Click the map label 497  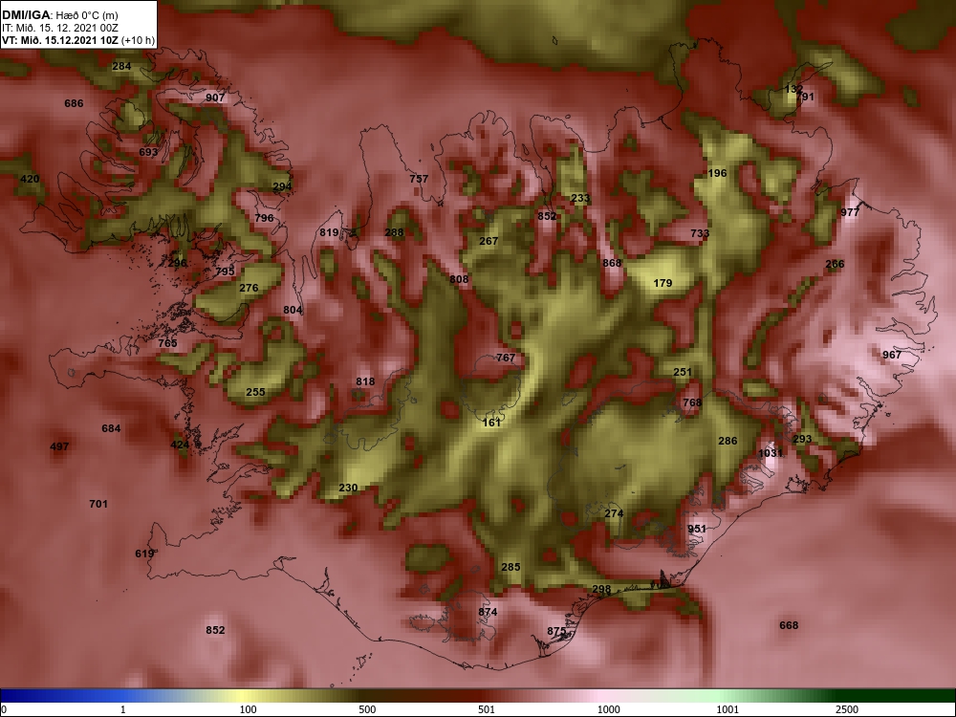click(x=59, y=446)
